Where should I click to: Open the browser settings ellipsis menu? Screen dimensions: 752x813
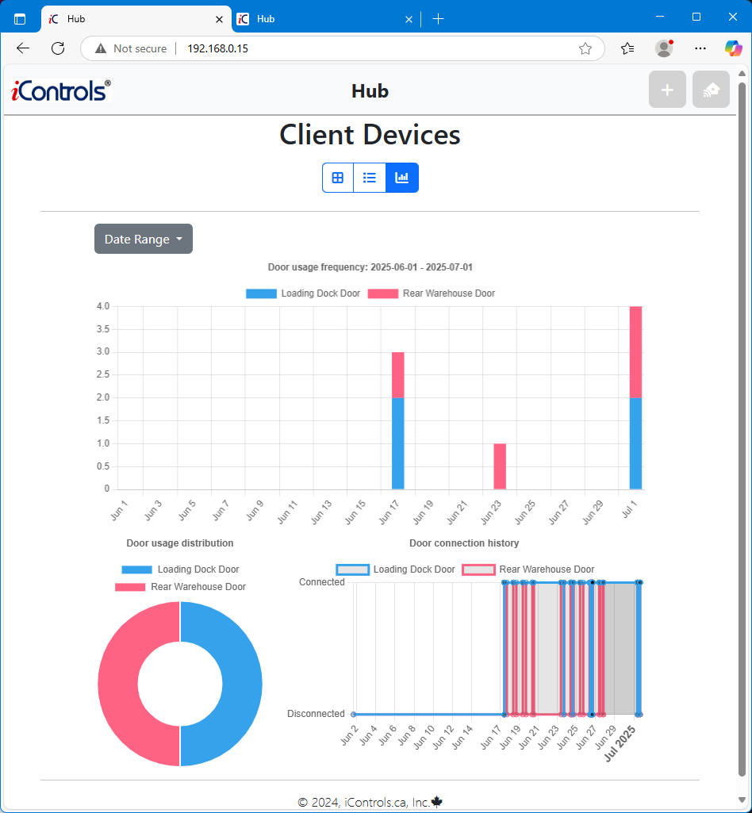(700, 48)
